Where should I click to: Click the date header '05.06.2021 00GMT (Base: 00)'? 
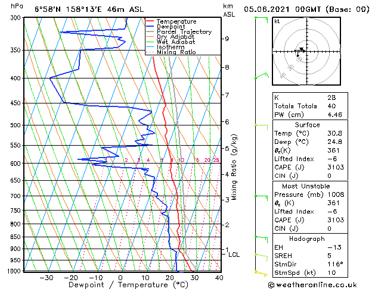[x=306, y=10]
